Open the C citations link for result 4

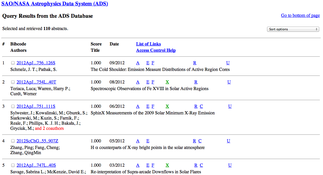(200, 141)
